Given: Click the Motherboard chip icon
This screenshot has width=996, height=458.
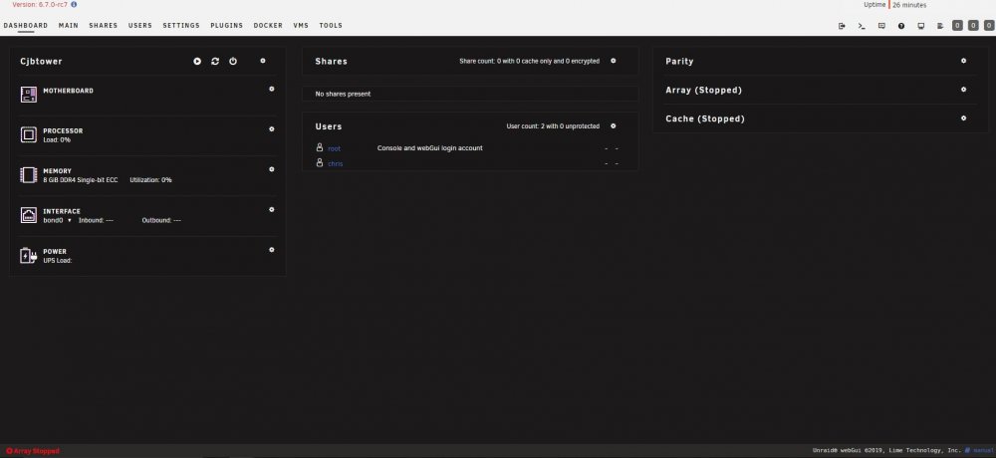Looking at the screenshot, I should (x=29, y=95).
